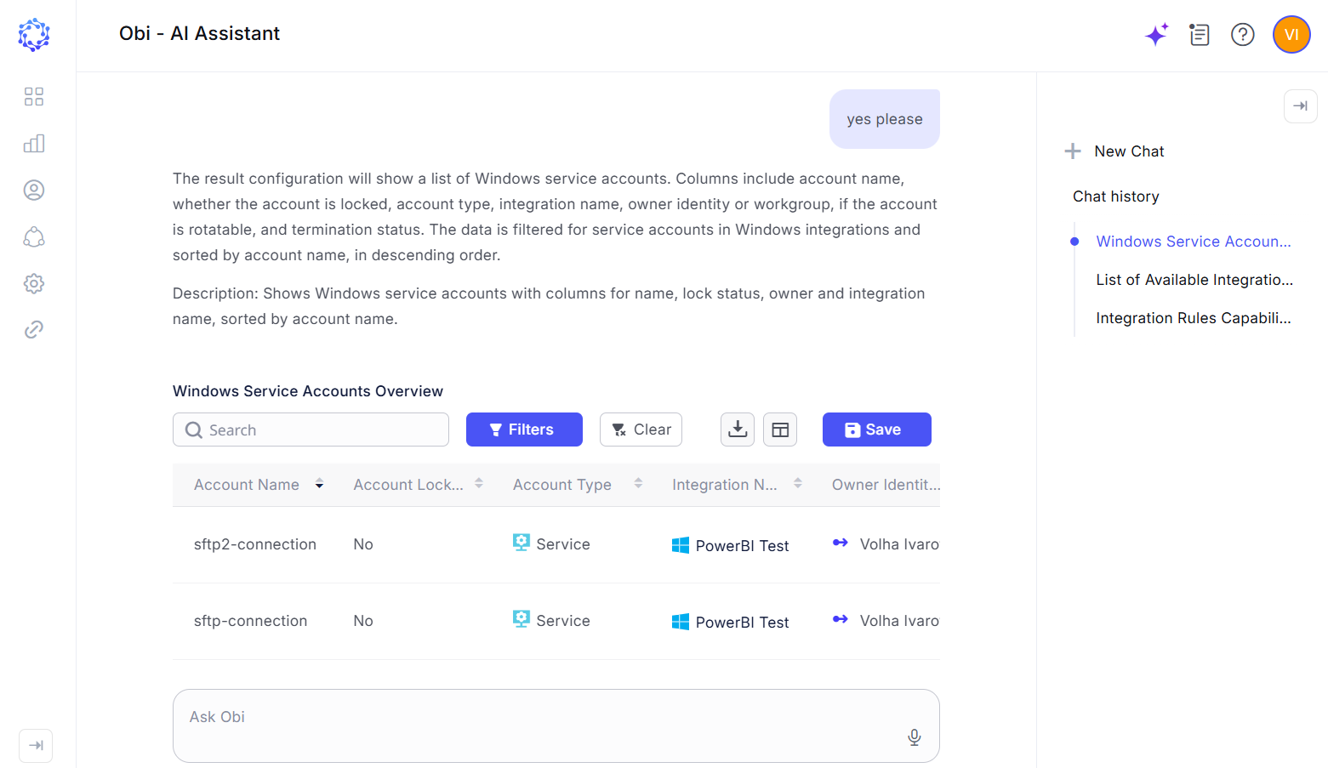Viewport: 1328px width, 768px height.
Task: Click PowerBI Test Windows icon, sftp2-connection row
Action: [x=681, y=545]
